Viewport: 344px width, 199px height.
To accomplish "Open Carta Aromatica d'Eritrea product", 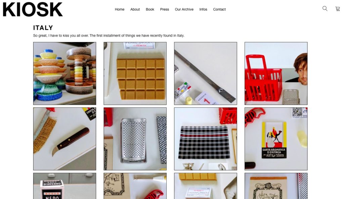I will pyautogui.click(x=276, y=139).
